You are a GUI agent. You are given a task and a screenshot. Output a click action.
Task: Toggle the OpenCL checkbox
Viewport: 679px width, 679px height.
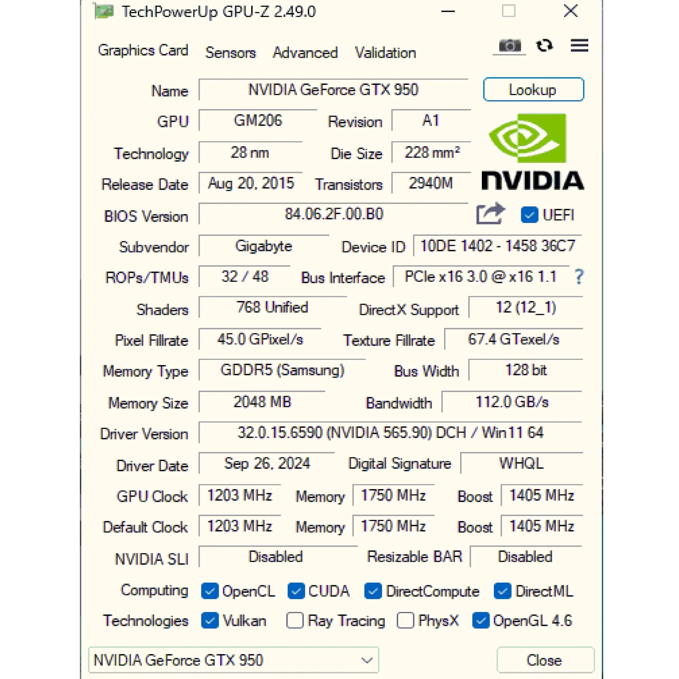click(210, 591)
